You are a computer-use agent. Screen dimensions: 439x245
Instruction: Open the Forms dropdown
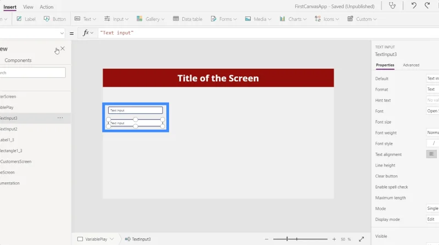[x=224, y=19]
